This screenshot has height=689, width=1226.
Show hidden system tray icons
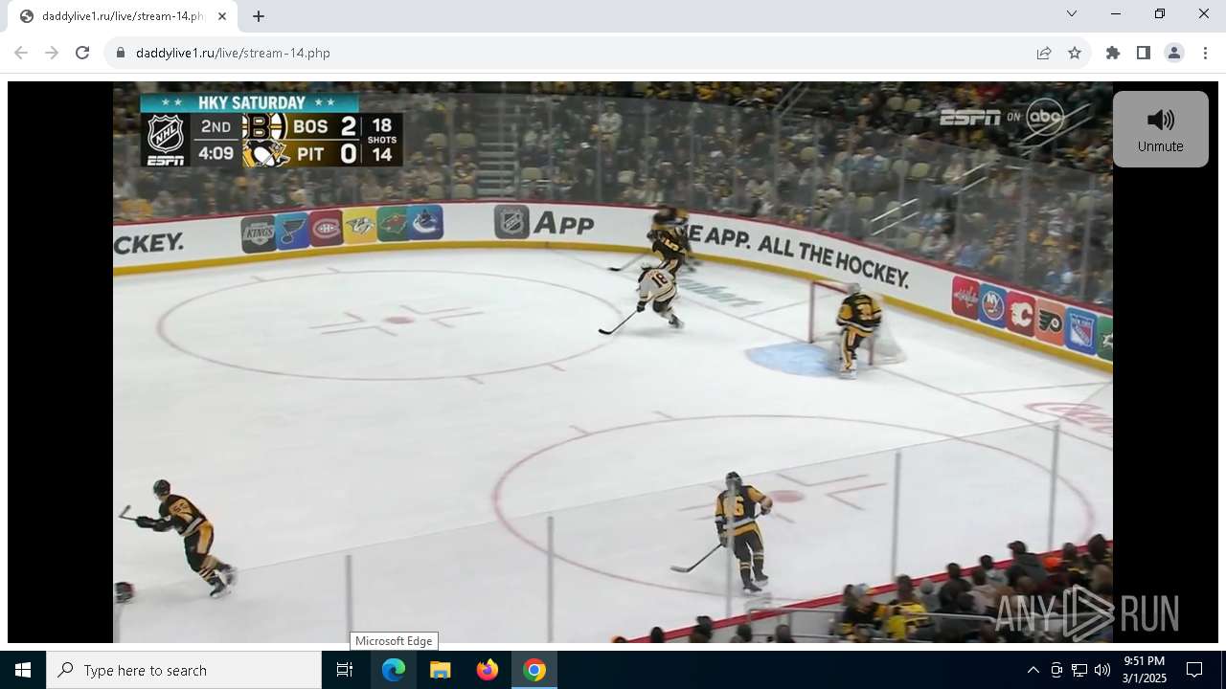(x=1033, y=670)
